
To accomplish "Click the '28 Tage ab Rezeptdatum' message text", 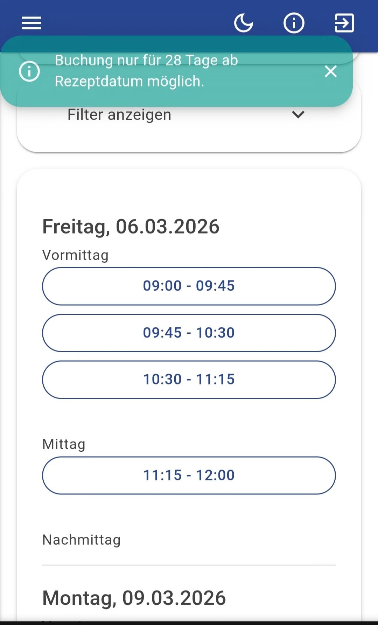I will pyautogui.click(x=146, y=71).
